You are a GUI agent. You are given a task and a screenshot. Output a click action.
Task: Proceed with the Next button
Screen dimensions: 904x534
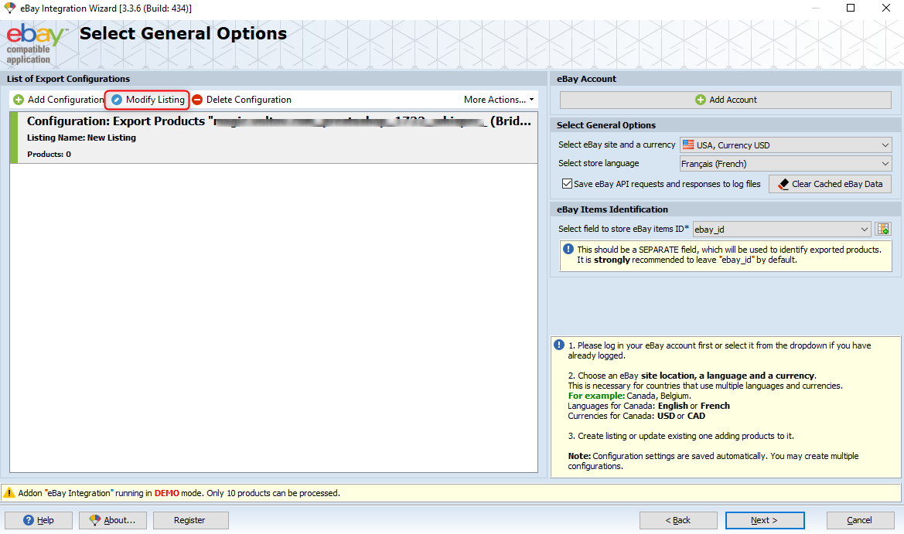765,520
